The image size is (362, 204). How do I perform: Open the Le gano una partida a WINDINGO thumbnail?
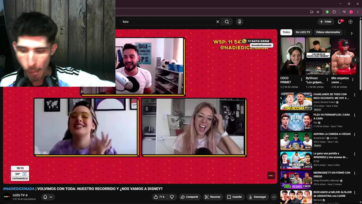tap(296, 160)
